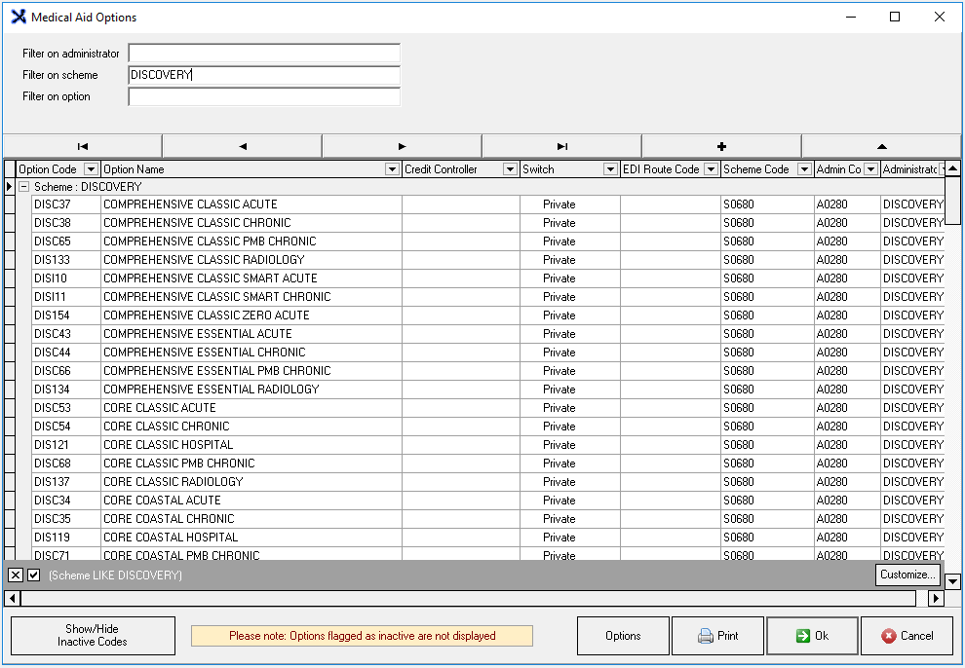Cancel the Medical Aid Options dialog
Screen dimensions: 965x668
[907, 636]
